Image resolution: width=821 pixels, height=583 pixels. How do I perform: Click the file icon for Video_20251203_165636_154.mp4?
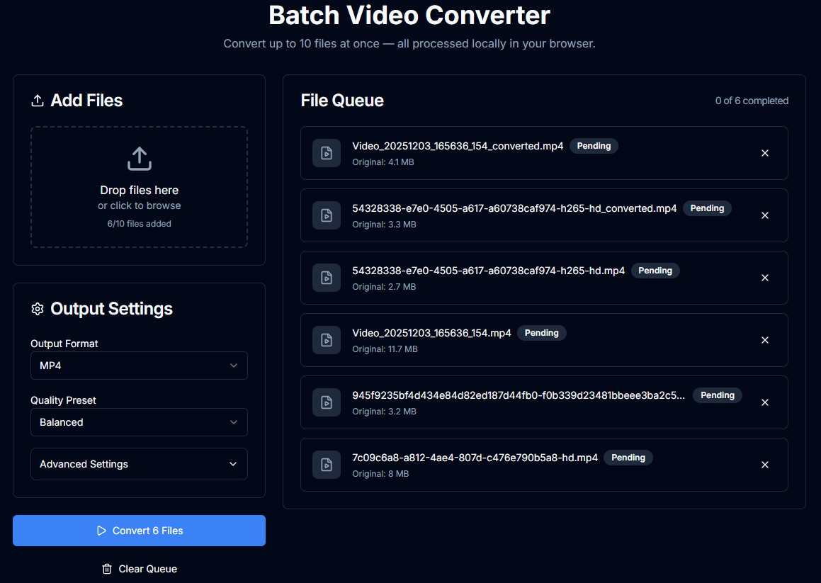pyautogui.click(x=327, y=340)
